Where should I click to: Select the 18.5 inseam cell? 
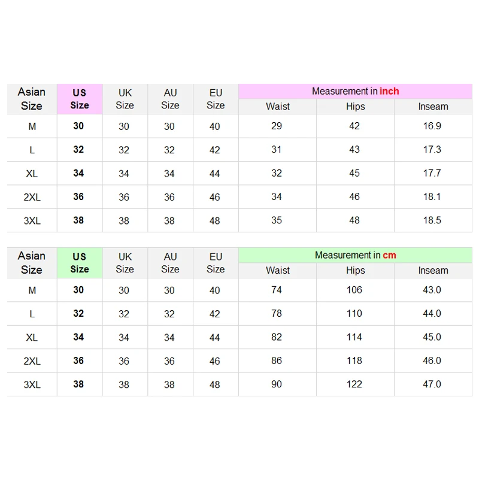[432, 220]
